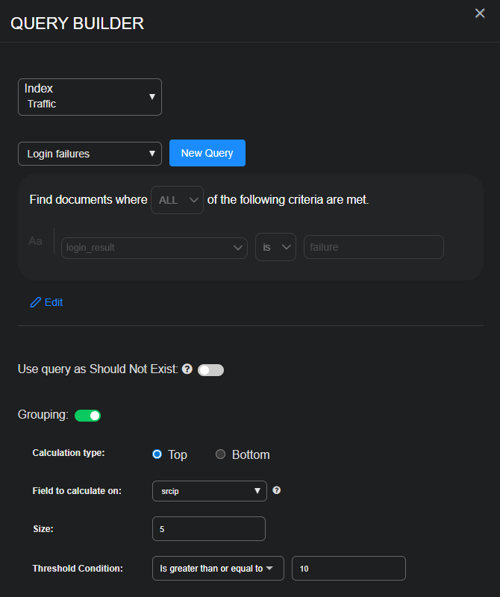Click the pencil Edit icon
Screen dimensions: 500x597
click(x=36, y=302)
